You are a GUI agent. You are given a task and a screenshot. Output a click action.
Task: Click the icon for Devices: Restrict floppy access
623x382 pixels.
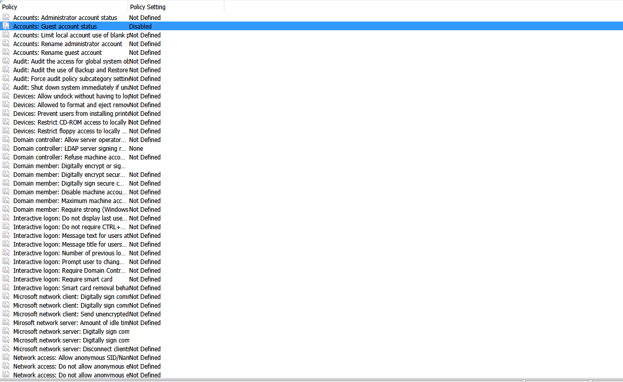coord(6,131)
